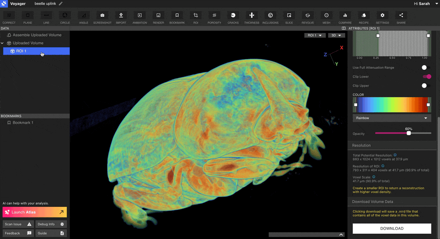
Task: Open the Rainbow colormap dropdown
Action: 392,118
